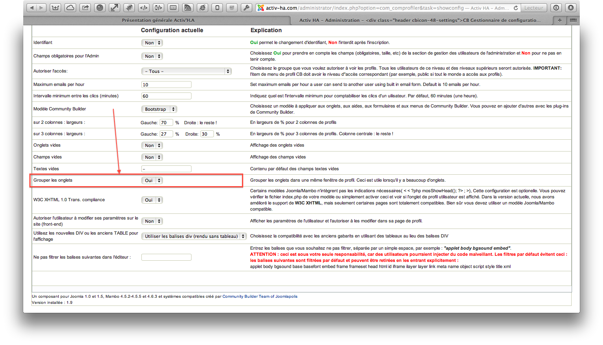Click the Identifiant row label
This screenshot has width=603, height=345.
pyautogui.click(x=43, y=42)
